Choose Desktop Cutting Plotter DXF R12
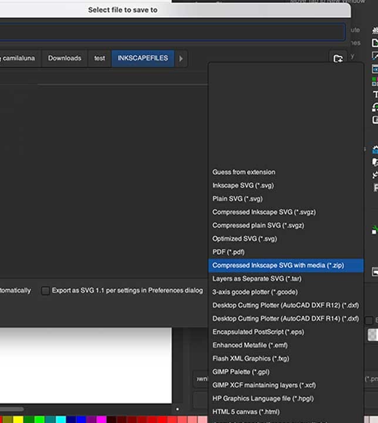378x423 pixels. point(286,305)
